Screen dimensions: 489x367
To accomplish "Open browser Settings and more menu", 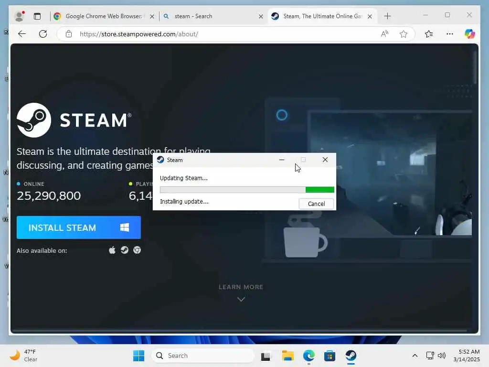I will coord(450,34).
